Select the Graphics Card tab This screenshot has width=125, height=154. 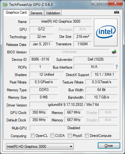click(16, 12)
